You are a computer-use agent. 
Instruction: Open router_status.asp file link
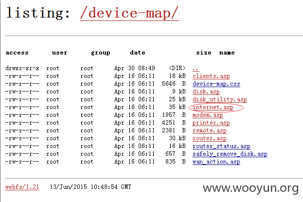pos(221,146)
